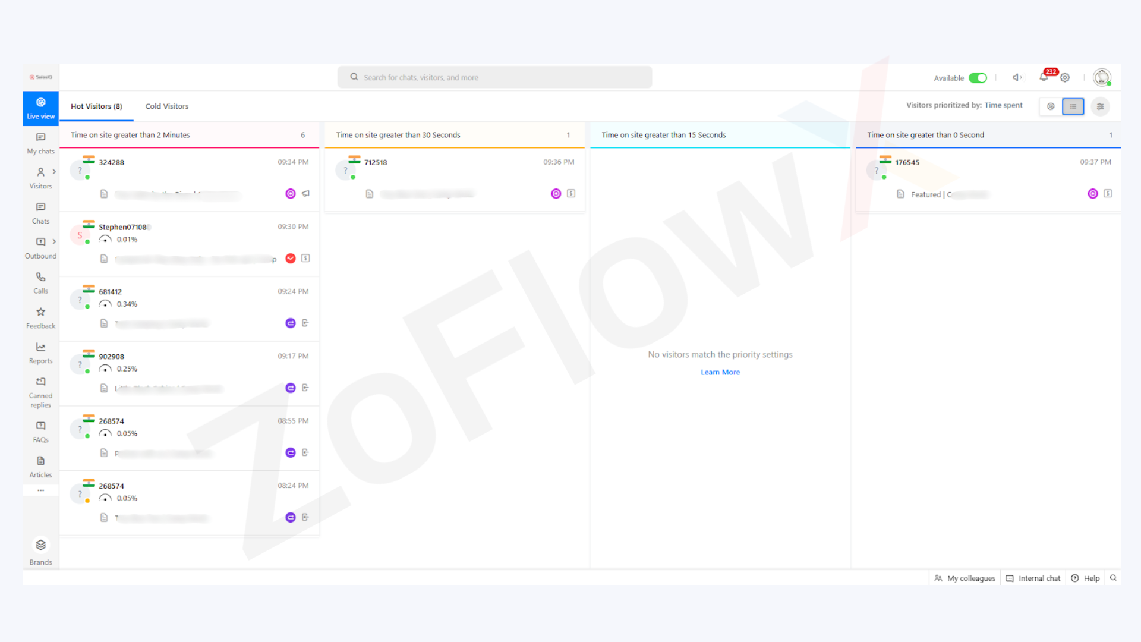Switch to list view layout
The height and width of the screenshot is (642, 1141).
1073,106
